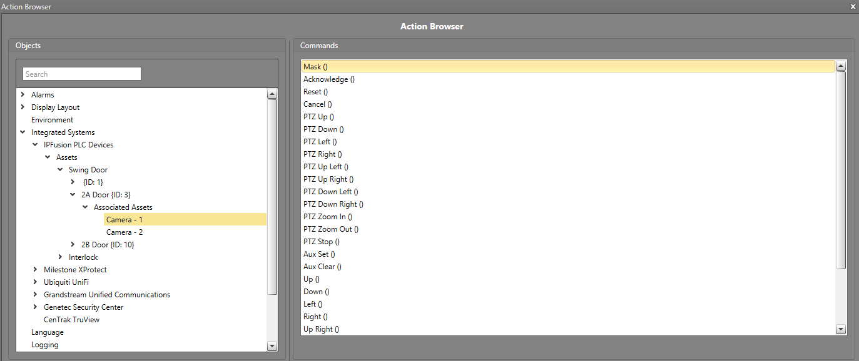
Task: Select the Logging tree item
Action: 45,345
